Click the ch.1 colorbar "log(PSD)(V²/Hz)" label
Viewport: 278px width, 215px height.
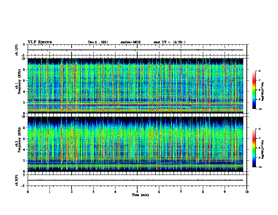coord(263,91)
